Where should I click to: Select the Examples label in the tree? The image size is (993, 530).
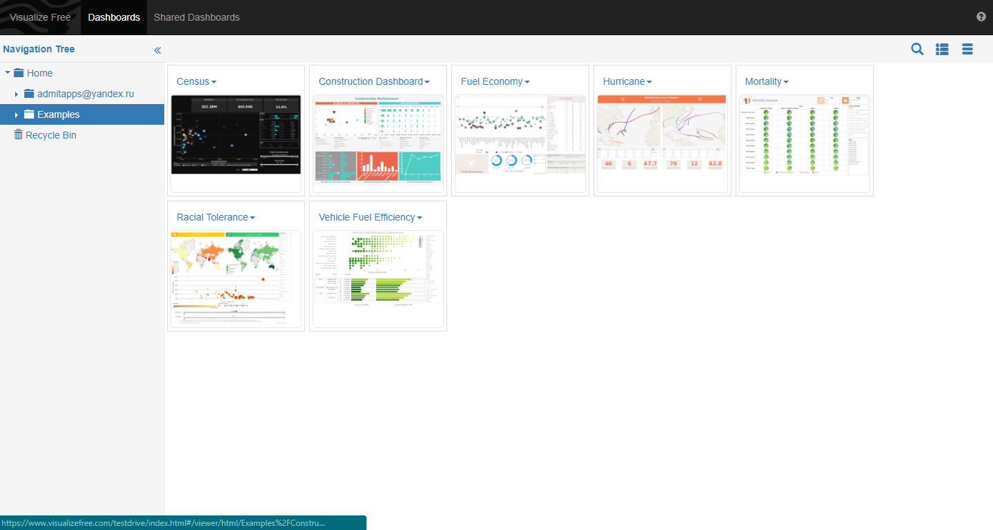59,114
